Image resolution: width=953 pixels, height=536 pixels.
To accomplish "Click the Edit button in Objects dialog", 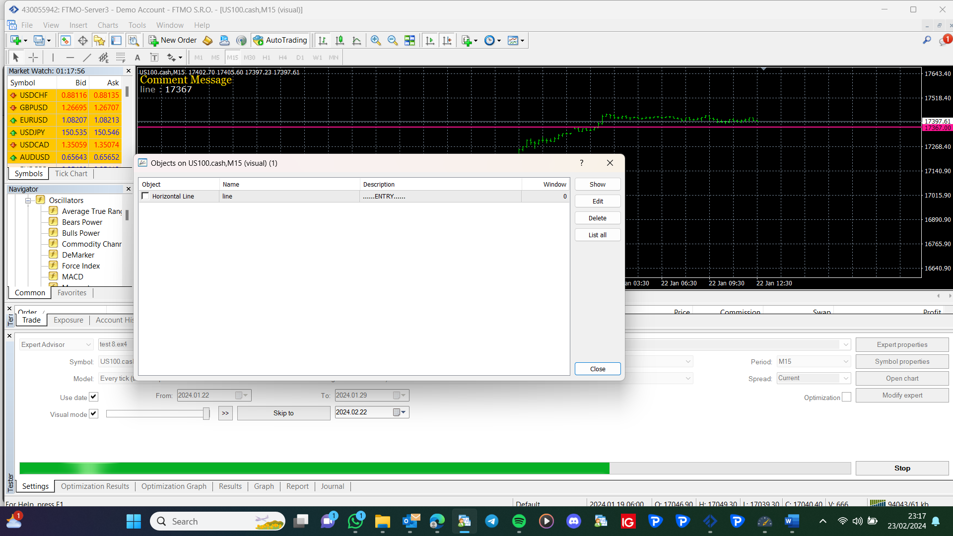I will click(x=598, y=201).
